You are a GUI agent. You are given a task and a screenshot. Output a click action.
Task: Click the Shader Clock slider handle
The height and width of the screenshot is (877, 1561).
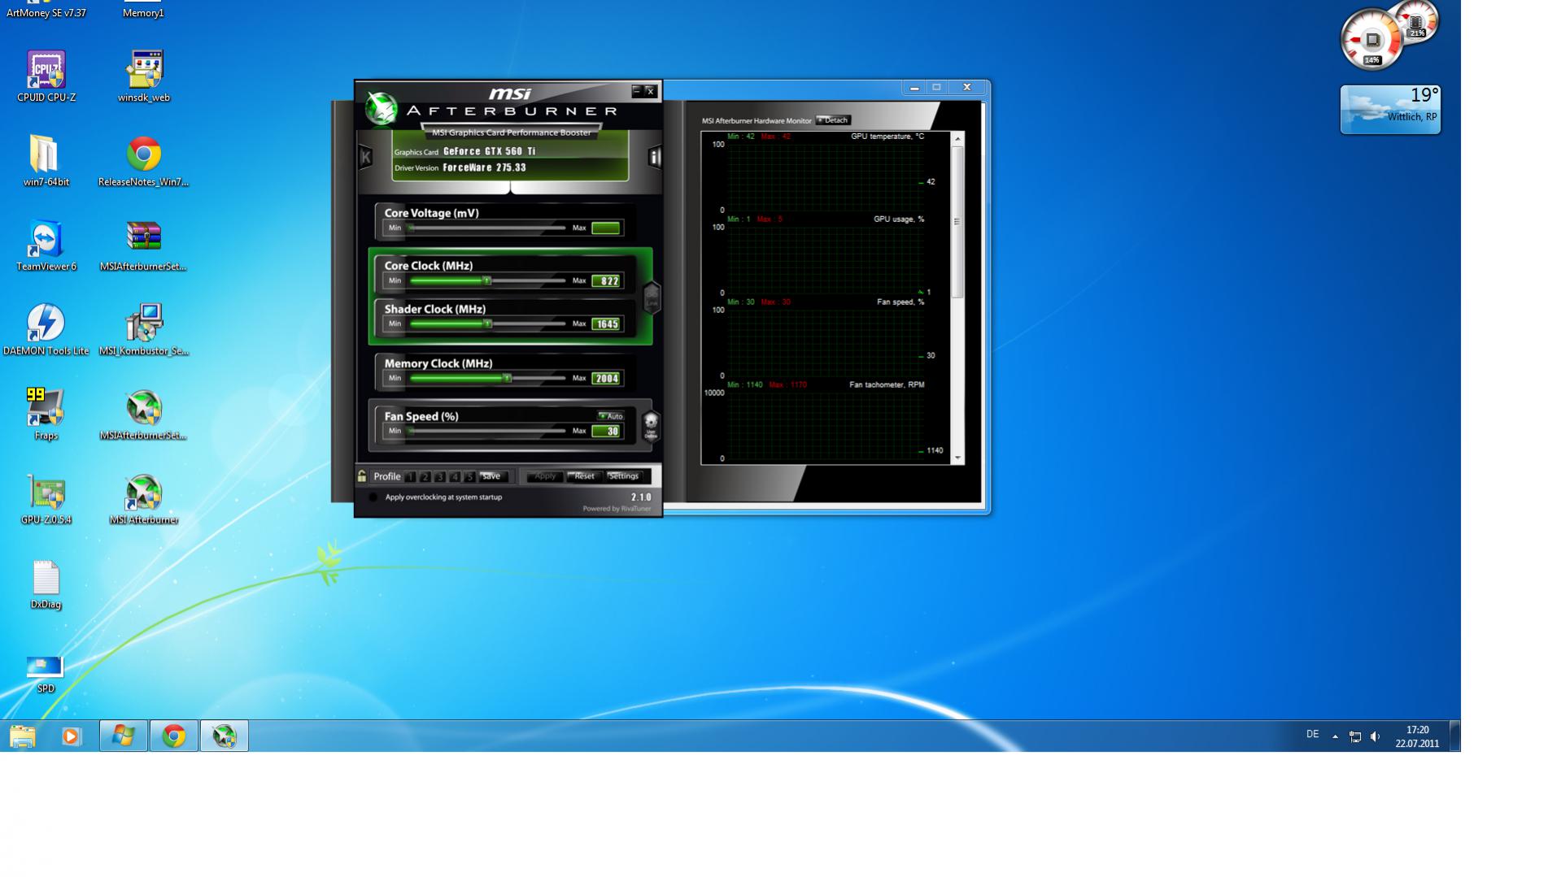(x=487, y=323)
